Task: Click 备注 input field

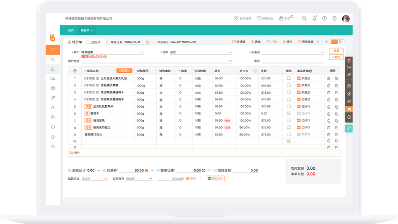Action: 293,61
